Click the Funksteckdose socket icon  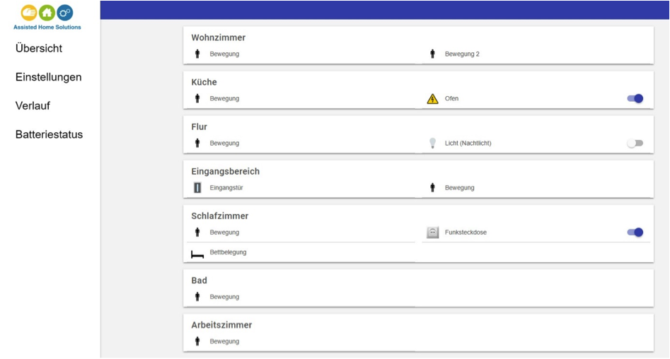[432, 233]
